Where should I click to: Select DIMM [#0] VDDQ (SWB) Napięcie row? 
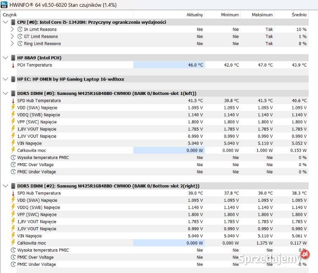162,114
